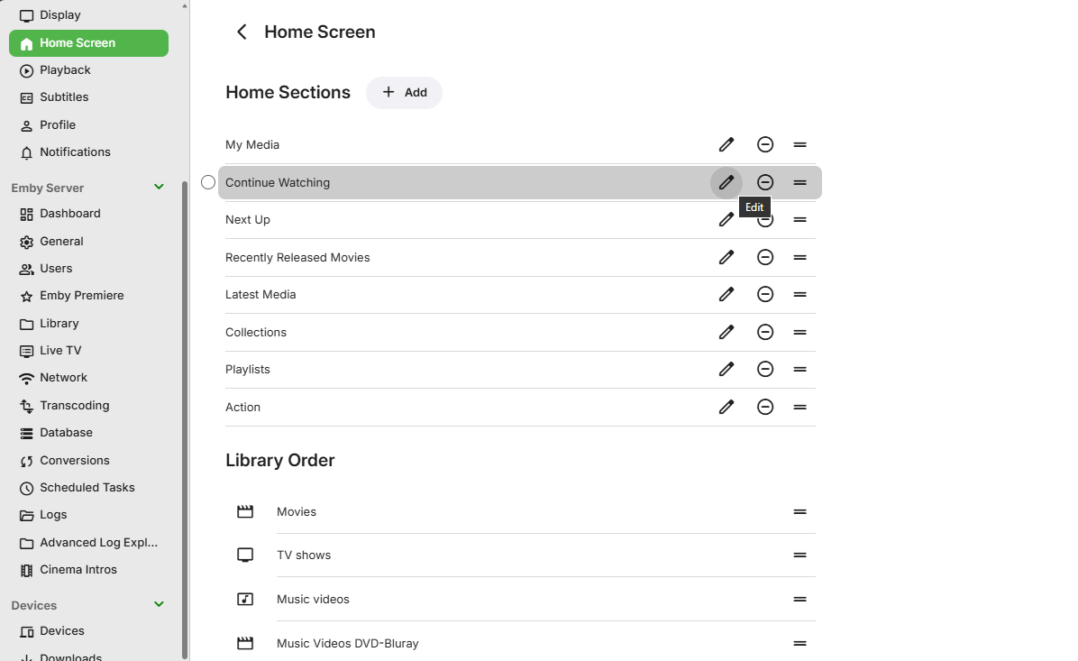Add a new home section
Screen dimensions: 1078x661
(x=404, y=93)
